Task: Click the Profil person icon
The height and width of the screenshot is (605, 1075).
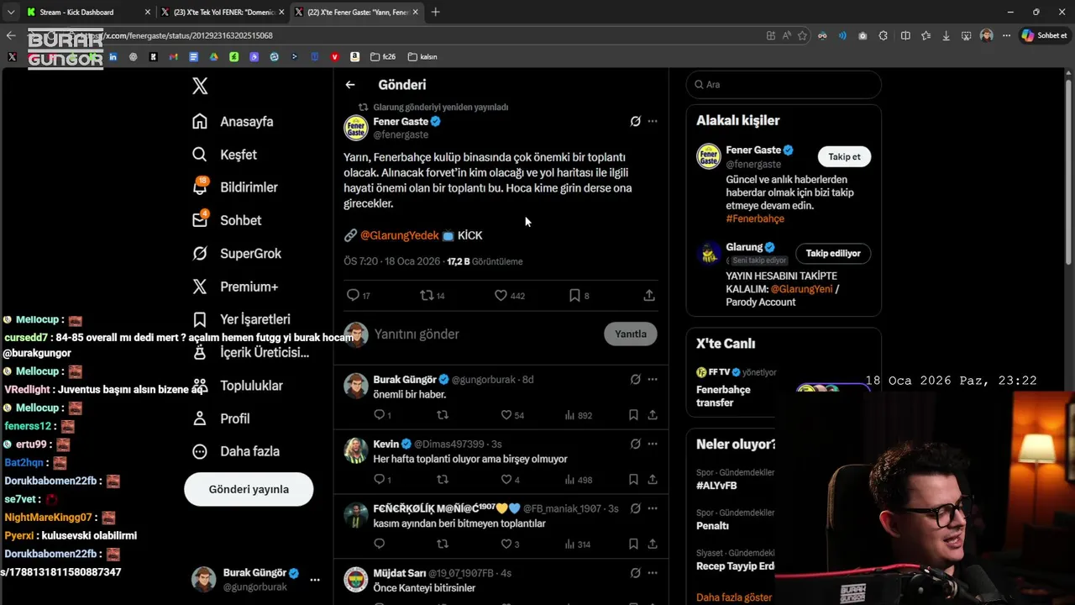Action: (200, 418)
